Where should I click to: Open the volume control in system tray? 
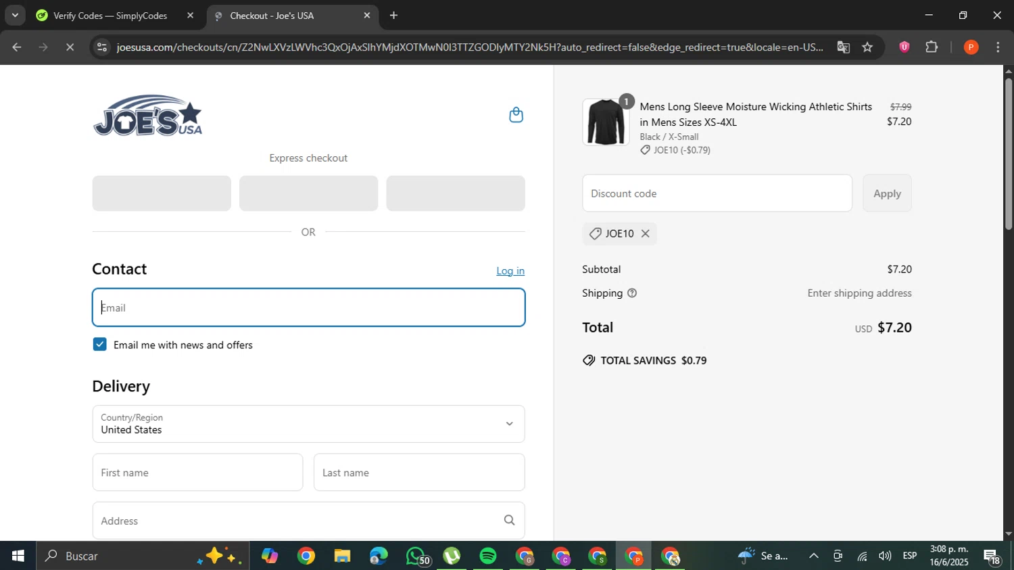tap(885, 556)
